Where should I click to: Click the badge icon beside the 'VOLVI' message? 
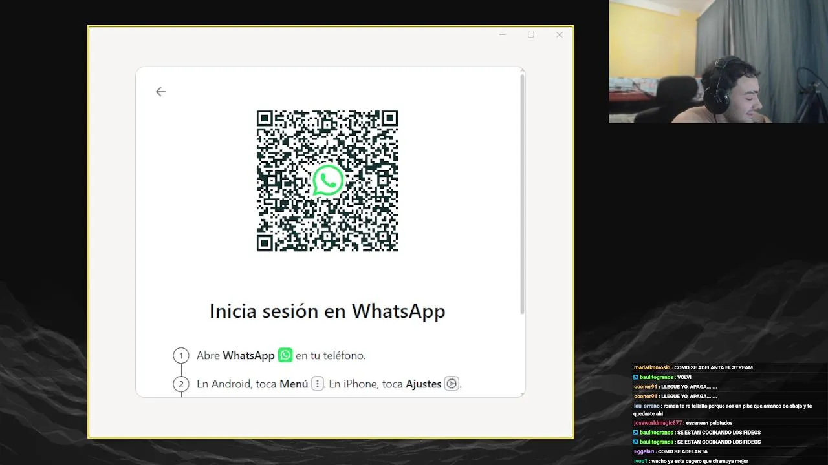(636, 377)
